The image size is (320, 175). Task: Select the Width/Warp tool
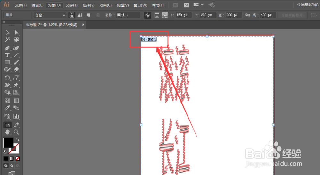(7, 85)
